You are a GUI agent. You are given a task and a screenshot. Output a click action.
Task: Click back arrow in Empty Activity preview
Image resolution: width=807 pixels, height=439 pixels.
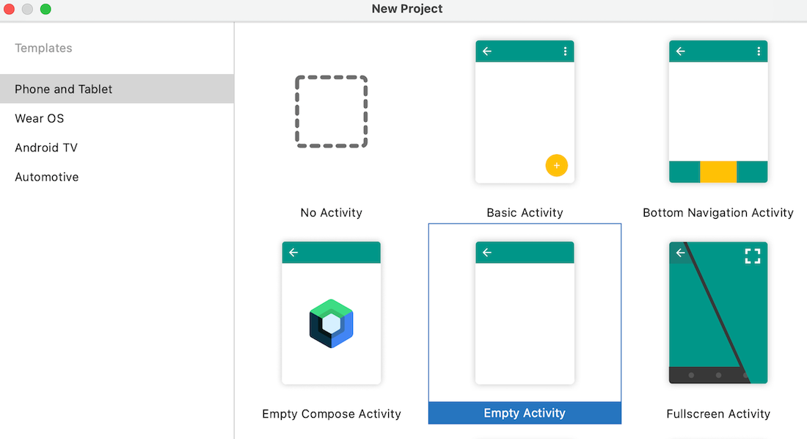[x=487, y=253]
